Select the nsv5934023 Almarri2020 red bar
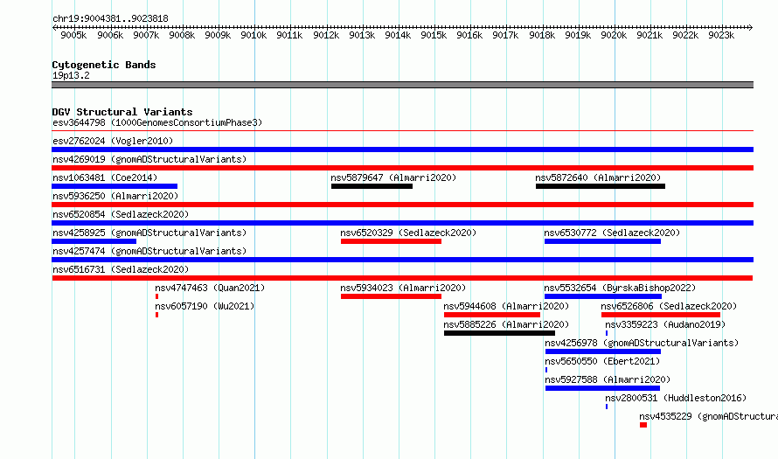The image size is (778, 459). pos(391,296)
